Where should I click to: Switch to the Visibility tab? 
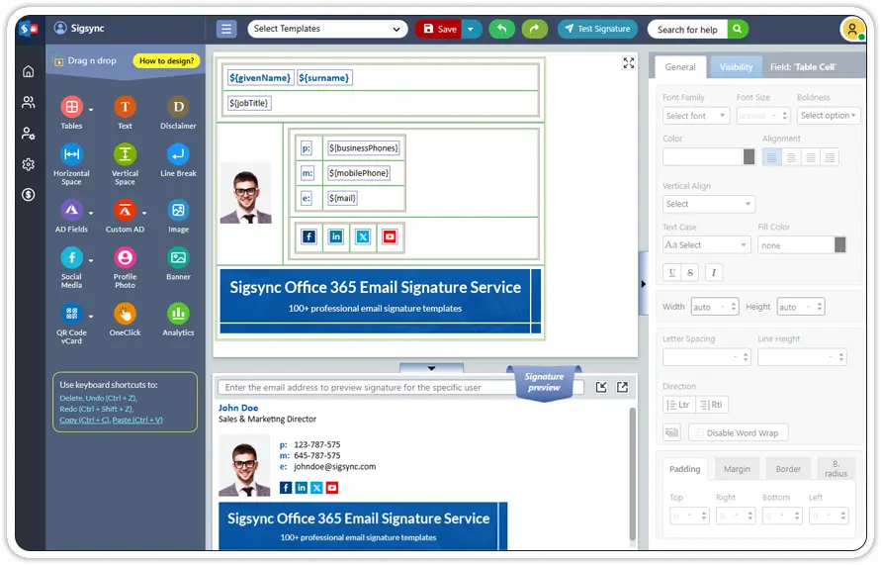[736, 67]
